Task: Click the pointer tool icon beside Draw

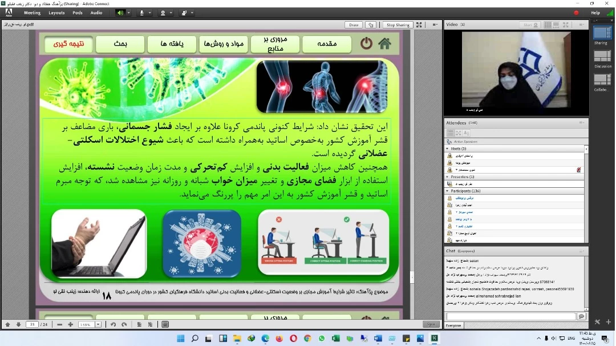Action: coord(371,25)
